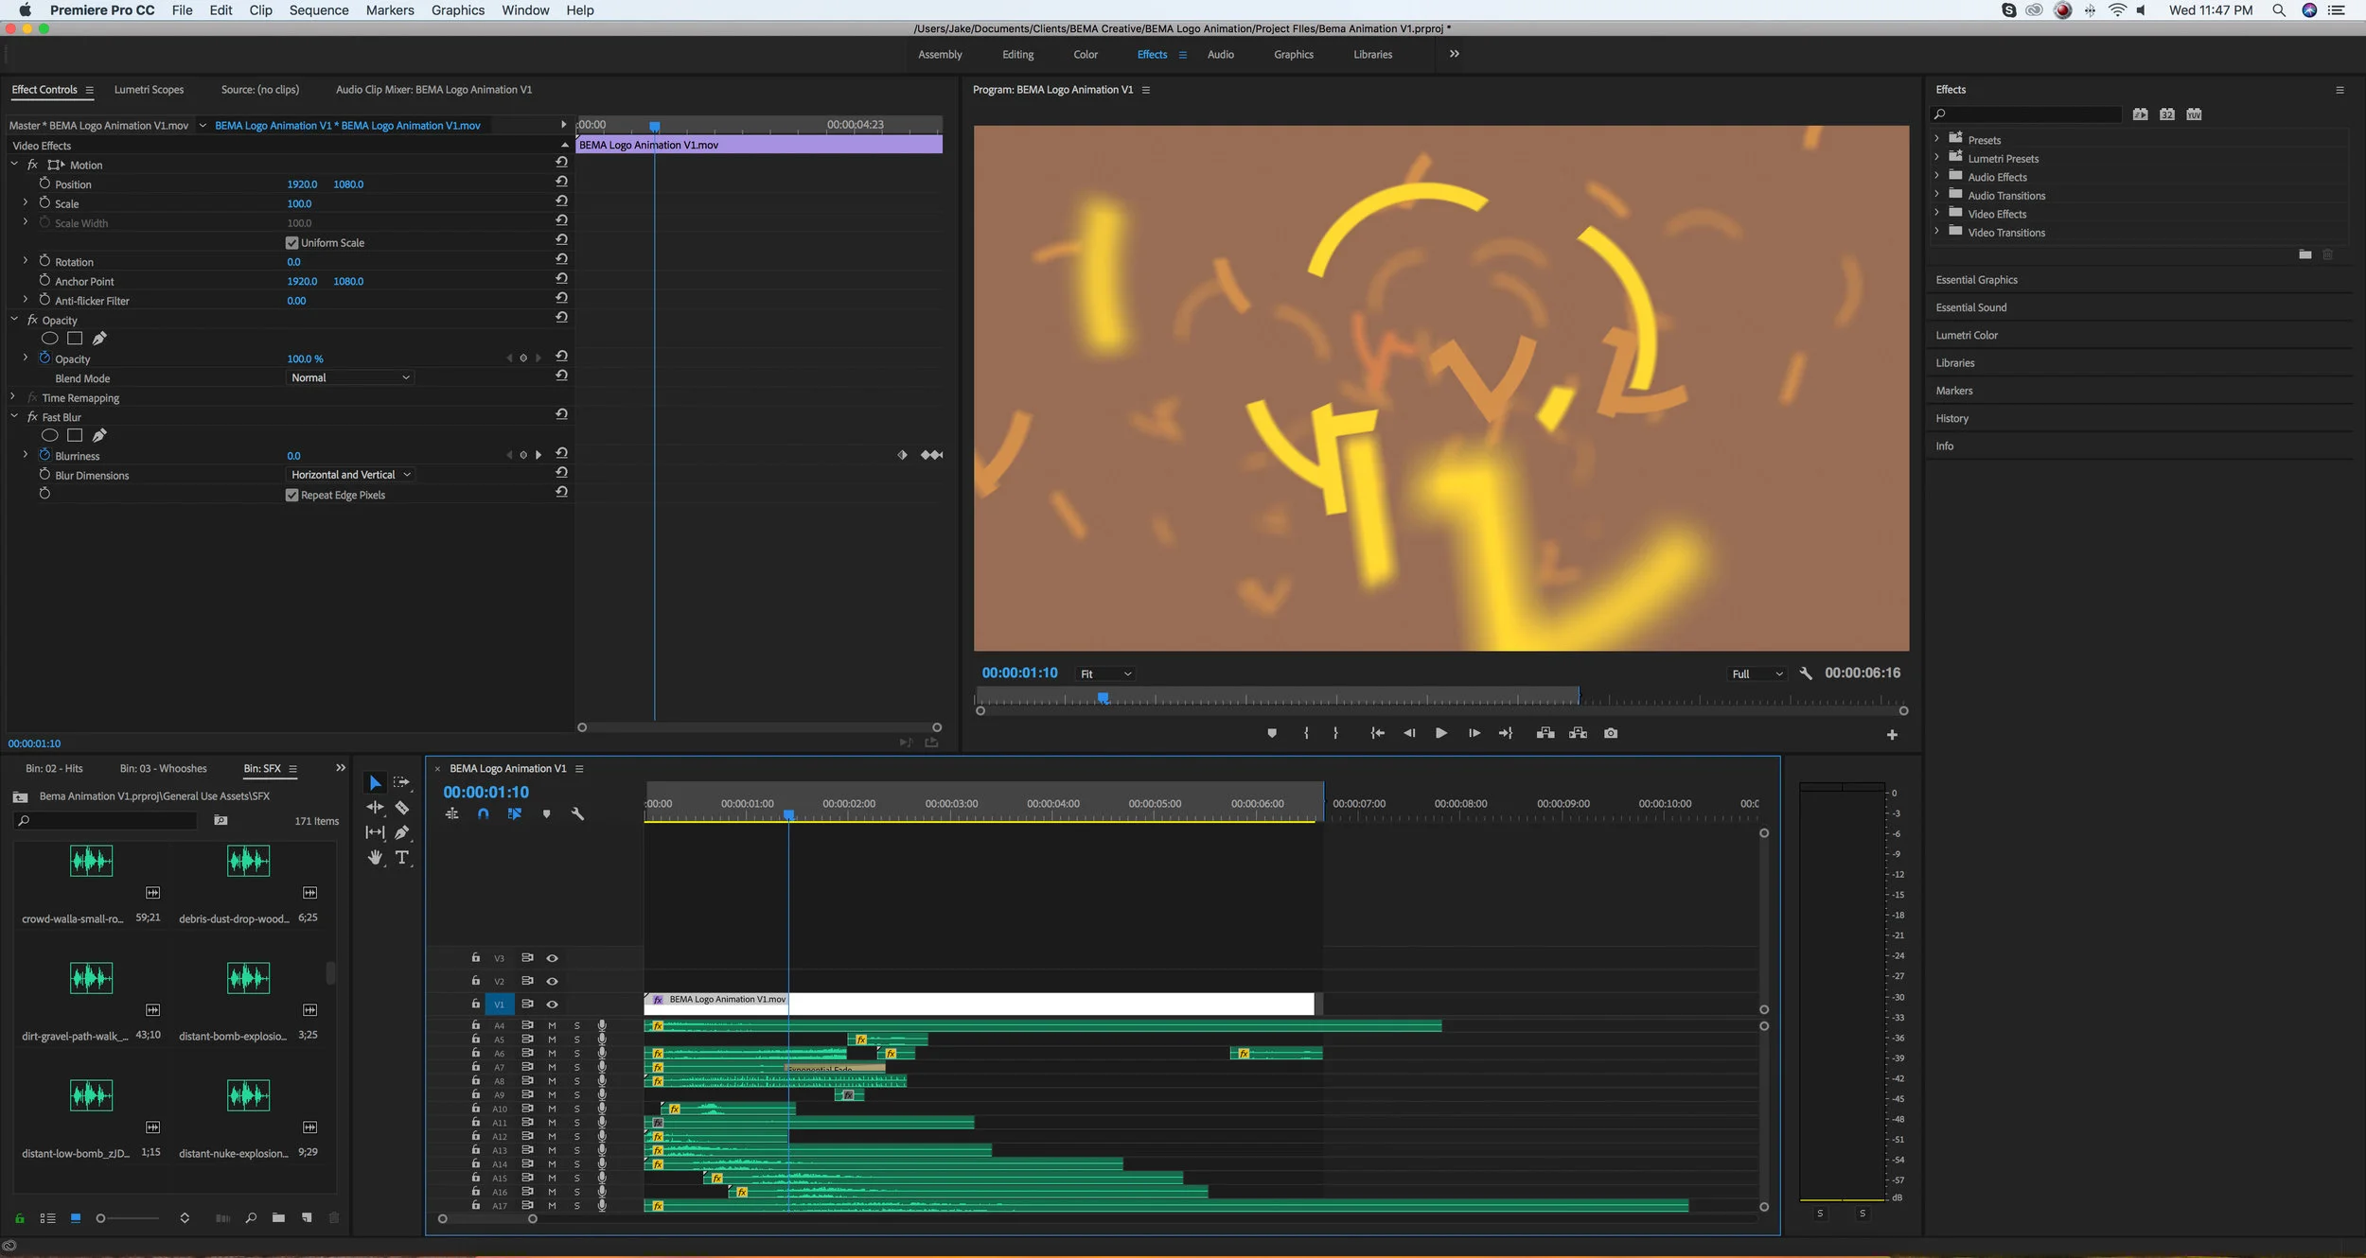Screen dimensions: 2366x1258
Task: Open Bin: 03 - Whooshes tab
Action: coord(163,769)
